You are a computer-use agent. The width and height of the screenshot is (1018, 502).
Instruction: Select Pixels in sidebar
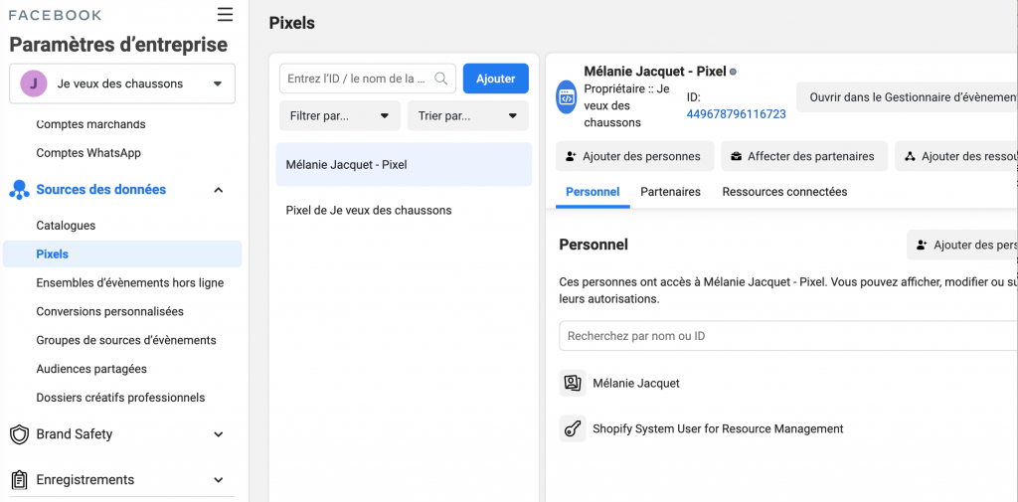[122, 253]
